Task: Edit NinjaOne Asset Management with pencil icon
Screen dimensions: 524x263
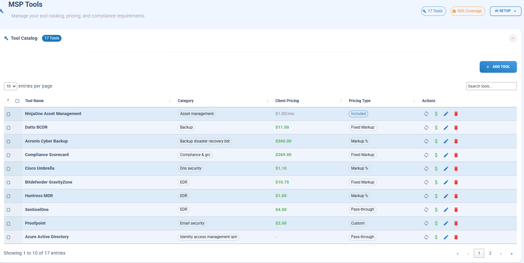Action: click(x=446, y=114)
